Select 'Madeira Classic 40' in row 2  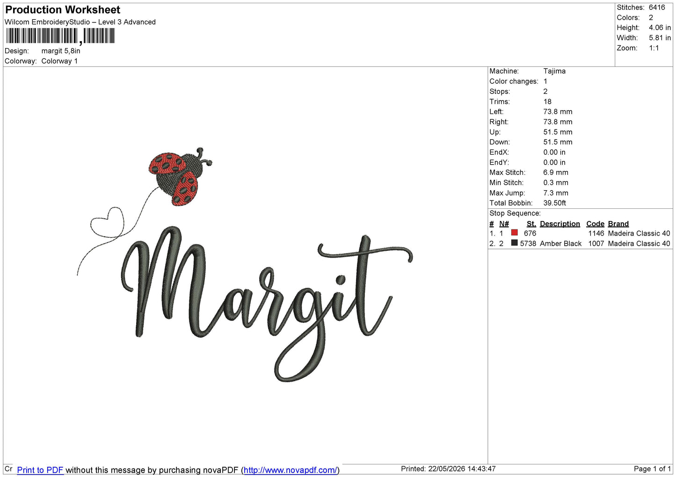click(639, 244)
